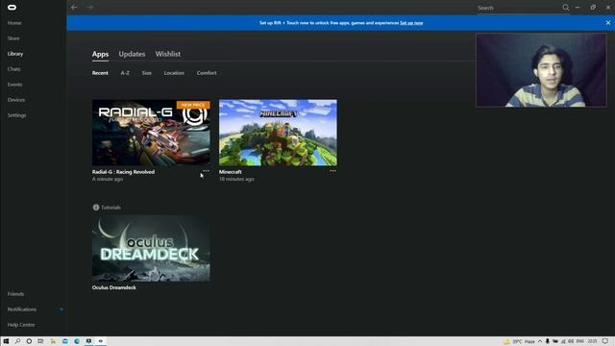This screenshot has width=615, height=346.
Task: Open Friends in the sidebar
Action: [15, 294]
